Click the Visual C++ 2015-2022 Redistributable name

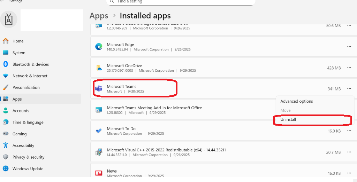pyautogui.click(x=166, y=150)
